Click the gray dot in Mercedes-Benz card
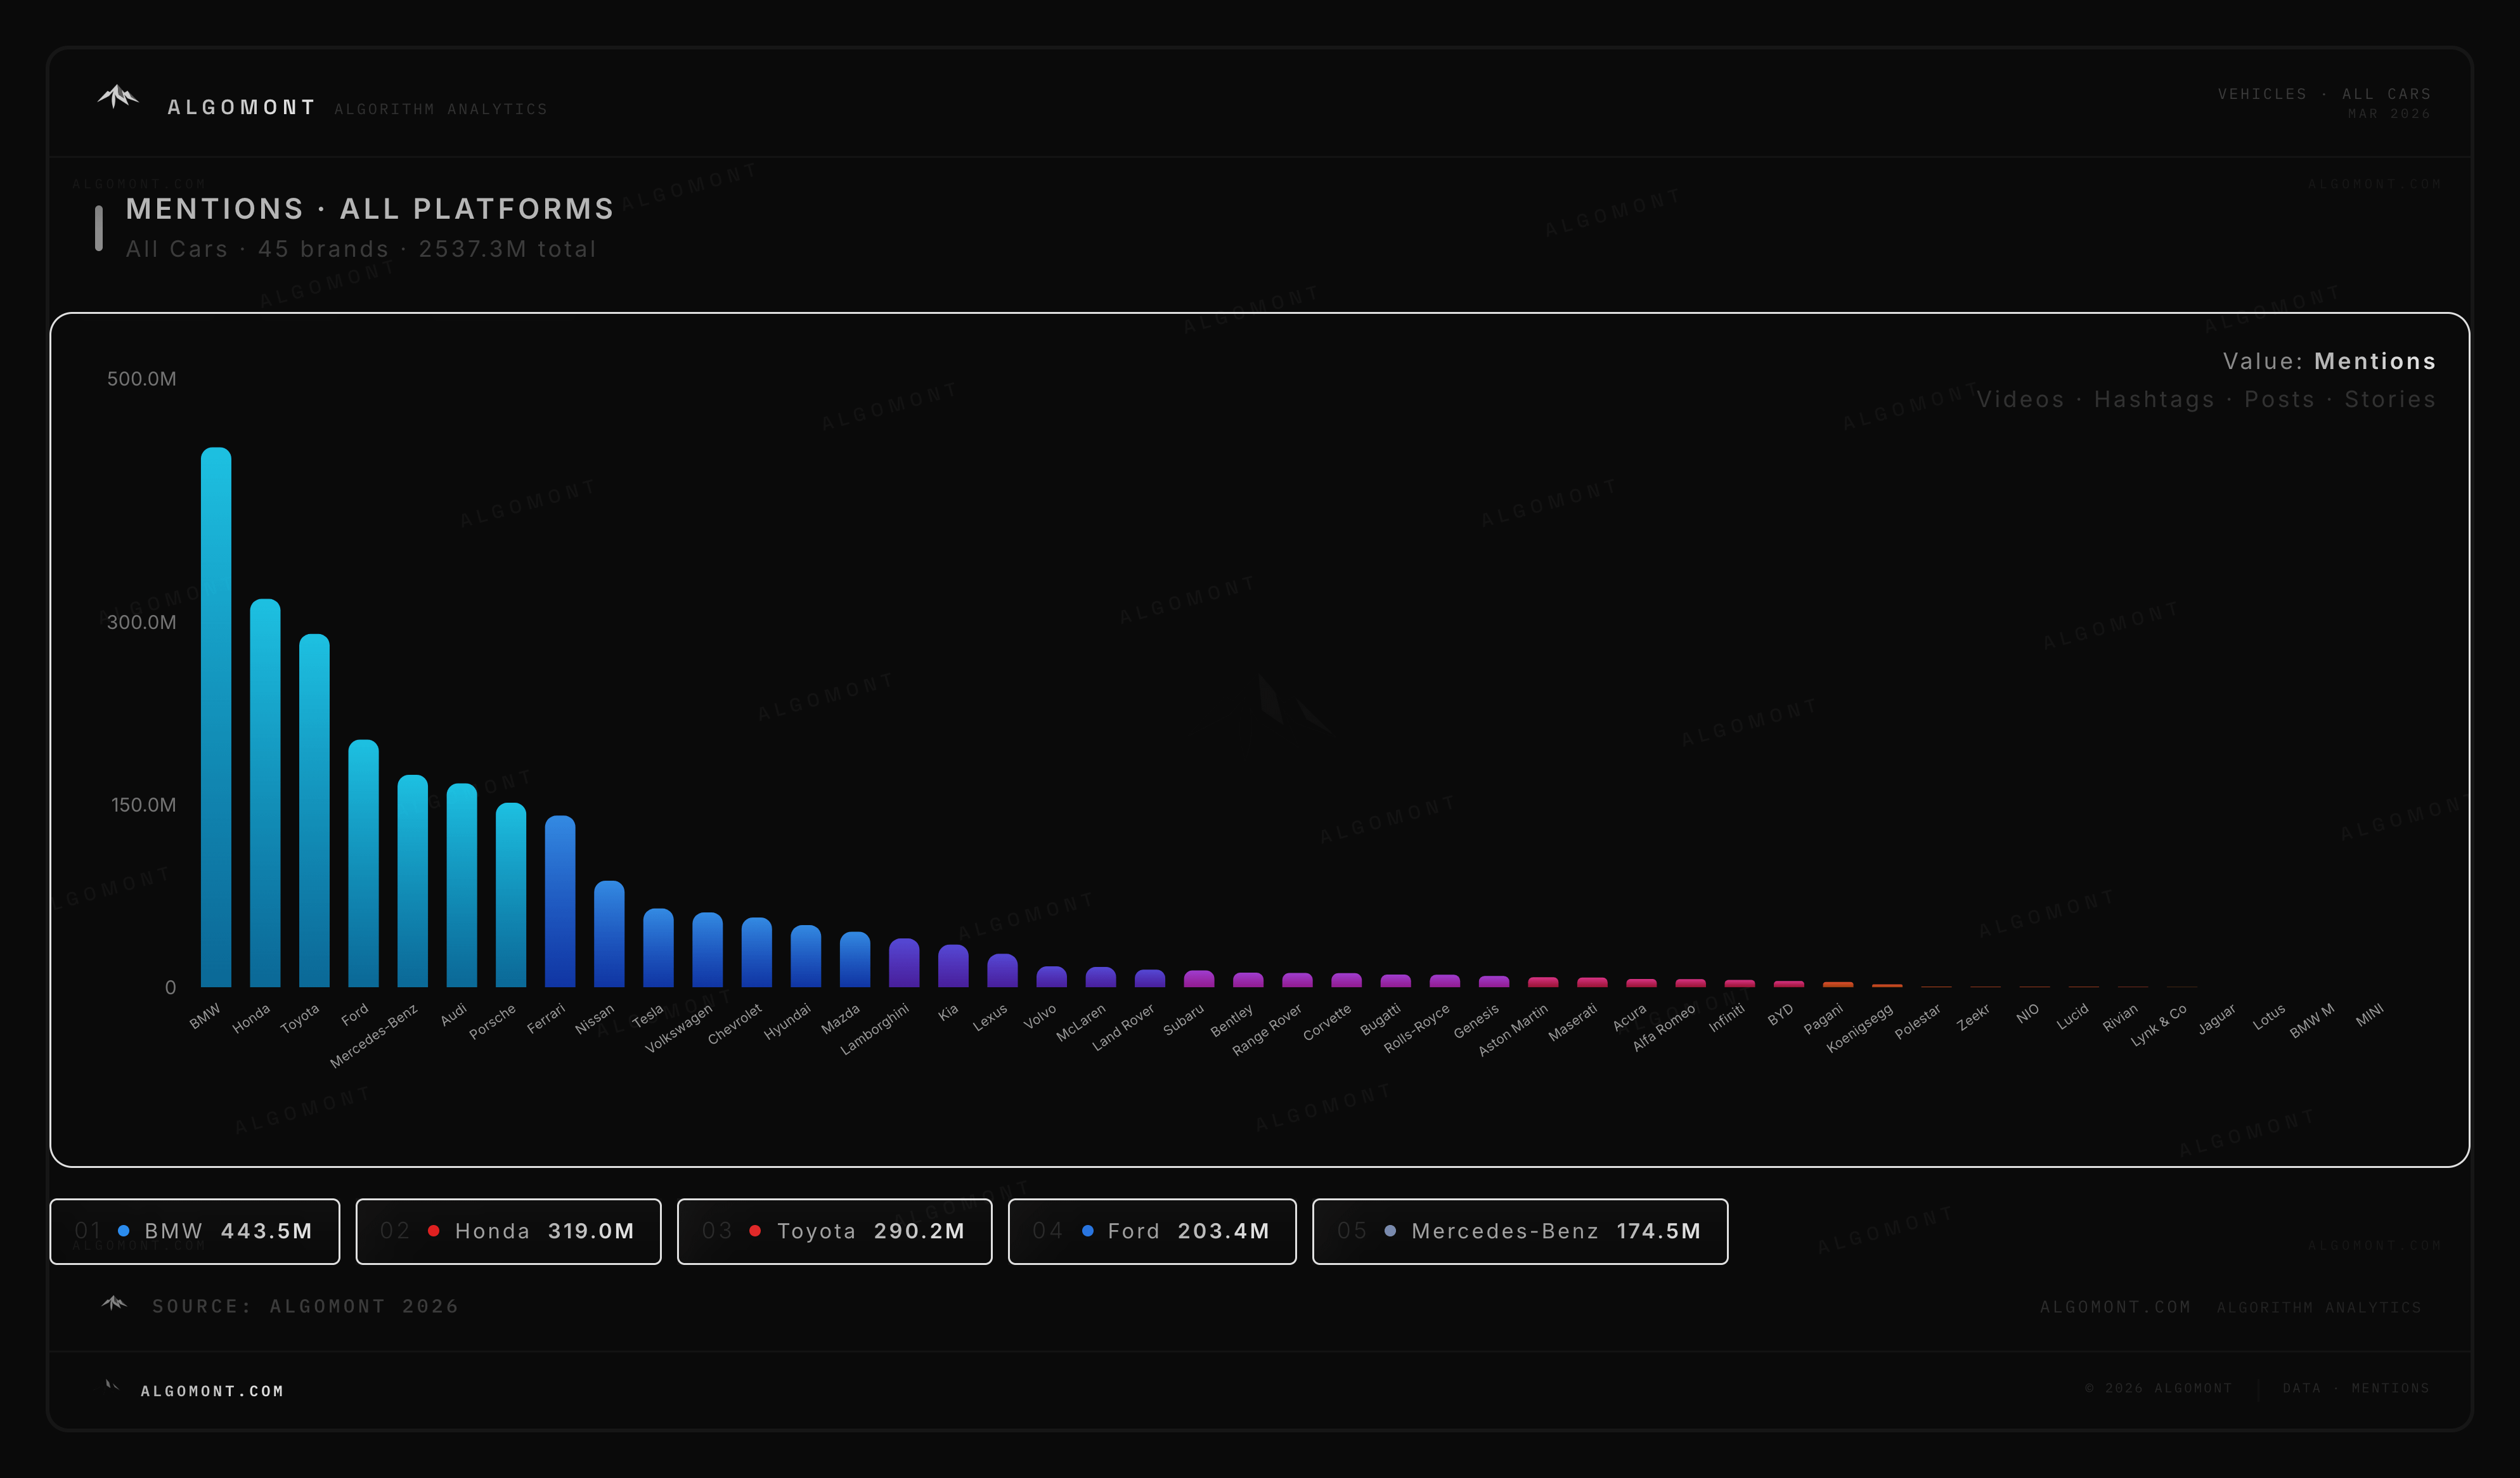Viewport: 2520px width, 1478px height. (x=1390, y=1231)
